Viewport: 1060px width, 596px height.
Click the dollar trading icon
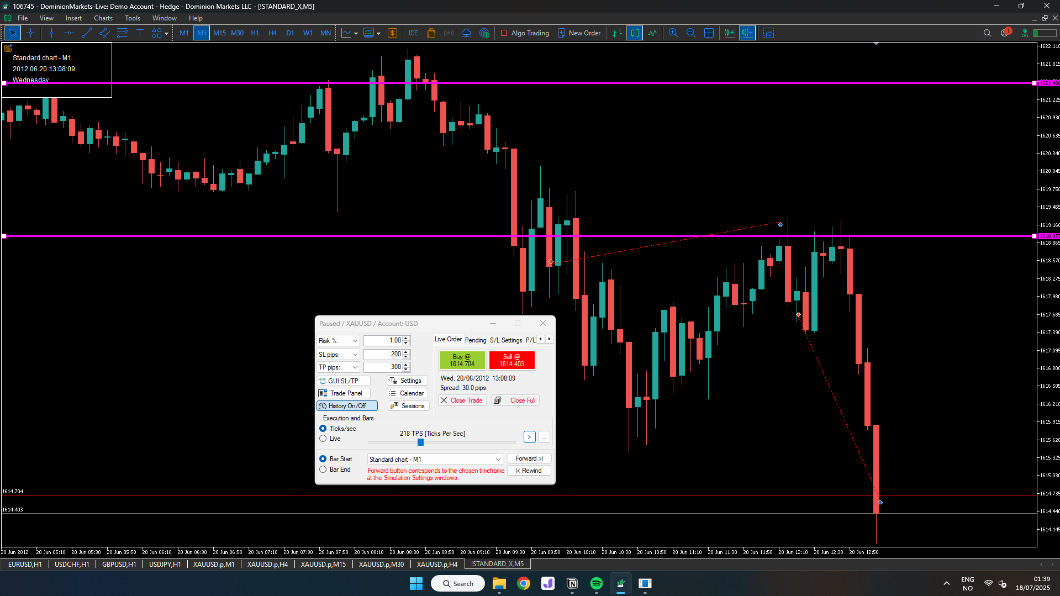pos(392,33)
